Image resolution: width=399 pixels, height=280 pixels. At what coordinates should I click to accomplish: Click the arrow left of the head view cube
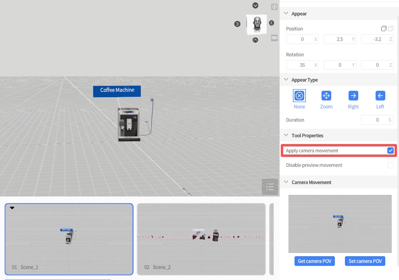(237, 24)
